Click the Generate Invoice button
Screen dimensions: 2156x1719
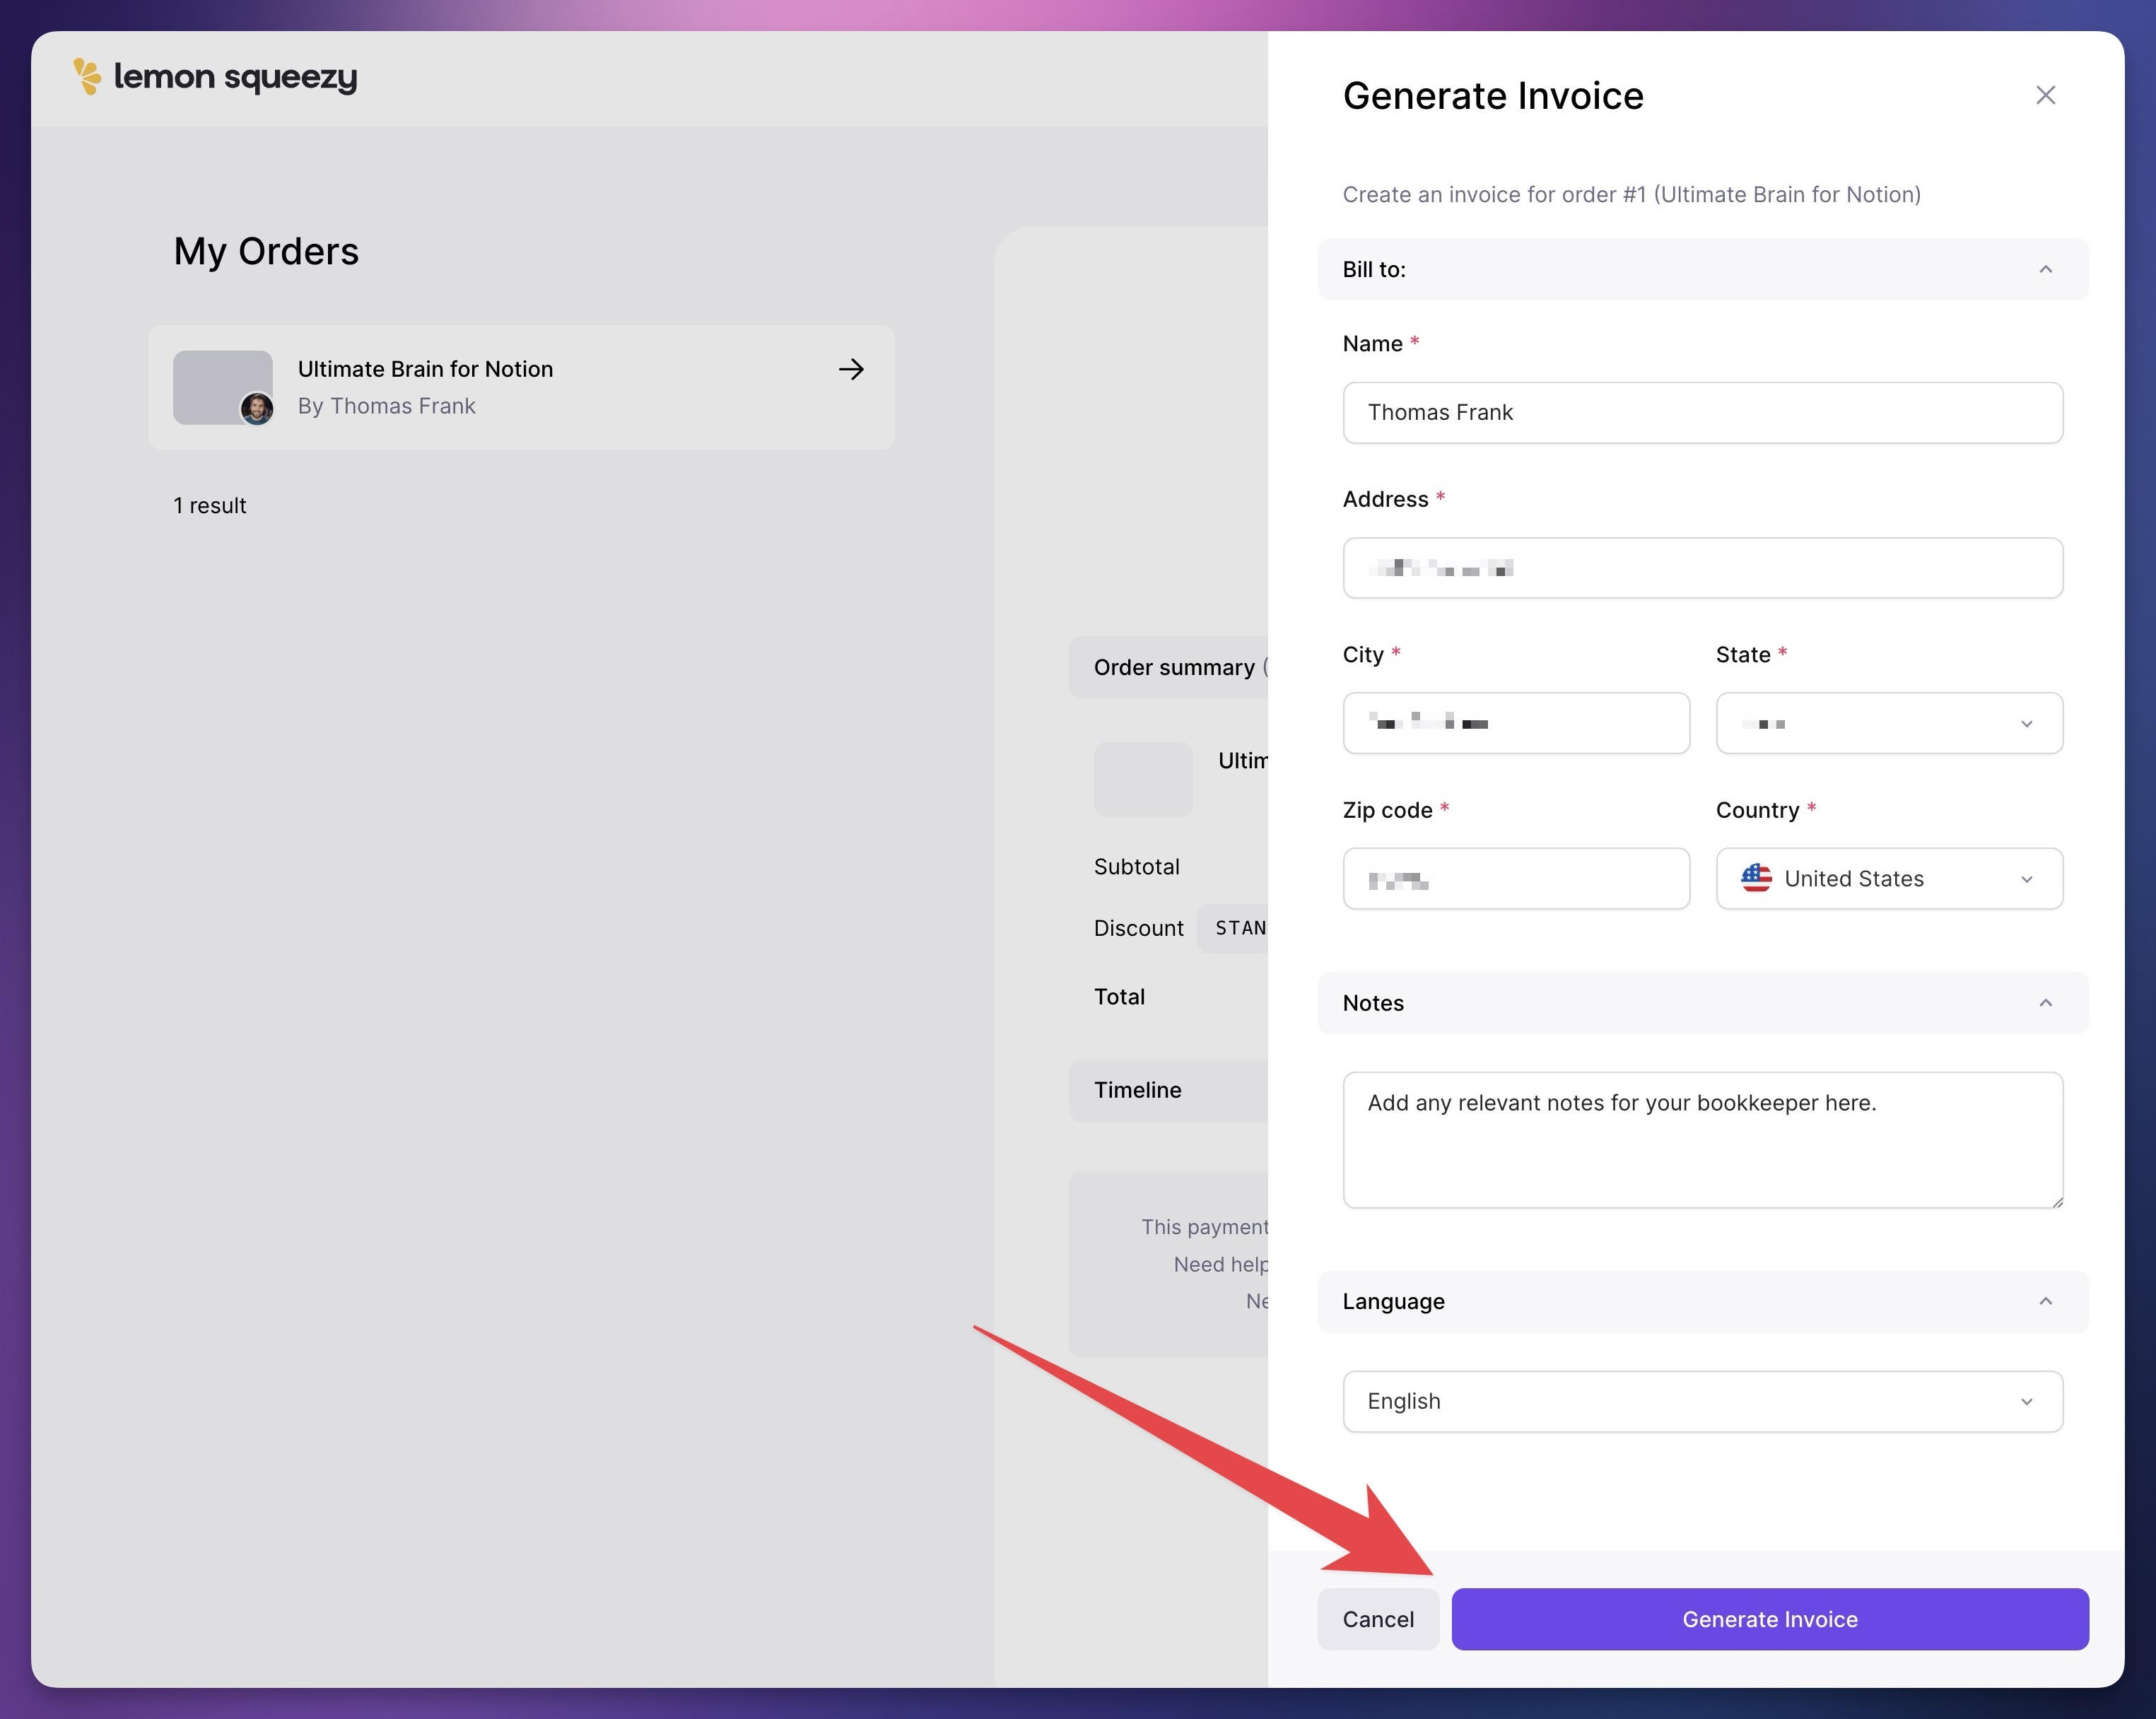1769,1619
